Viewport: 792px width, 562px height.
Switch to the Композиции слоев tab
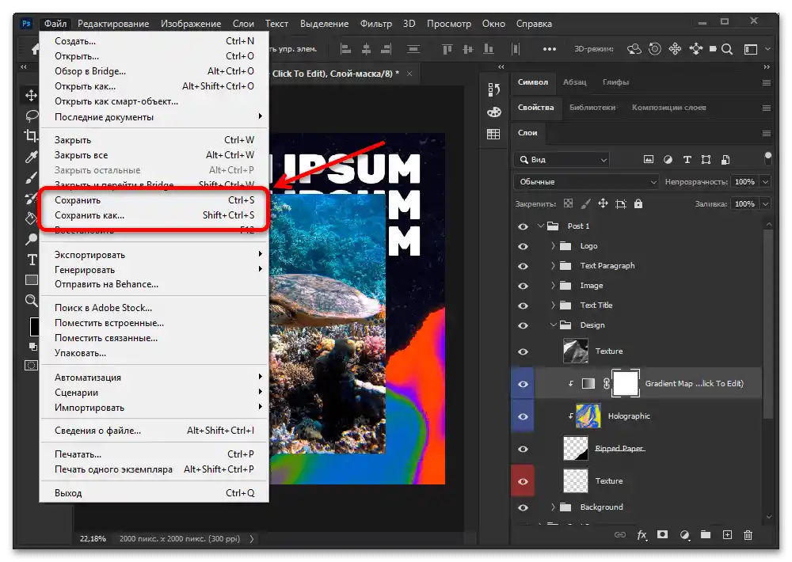click(x=668, y=108)
